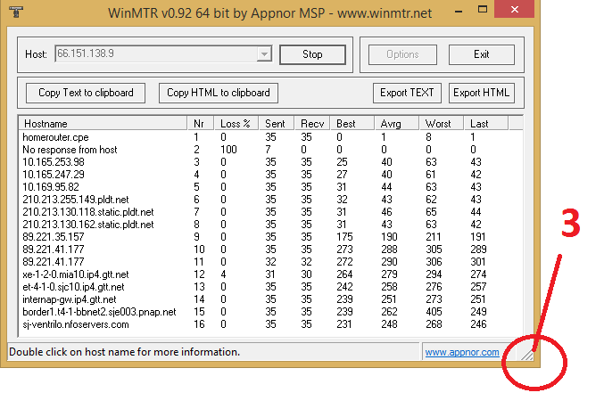Open the Host address dropdown arrow
This screenshot has height=401, width=604.
264,53
